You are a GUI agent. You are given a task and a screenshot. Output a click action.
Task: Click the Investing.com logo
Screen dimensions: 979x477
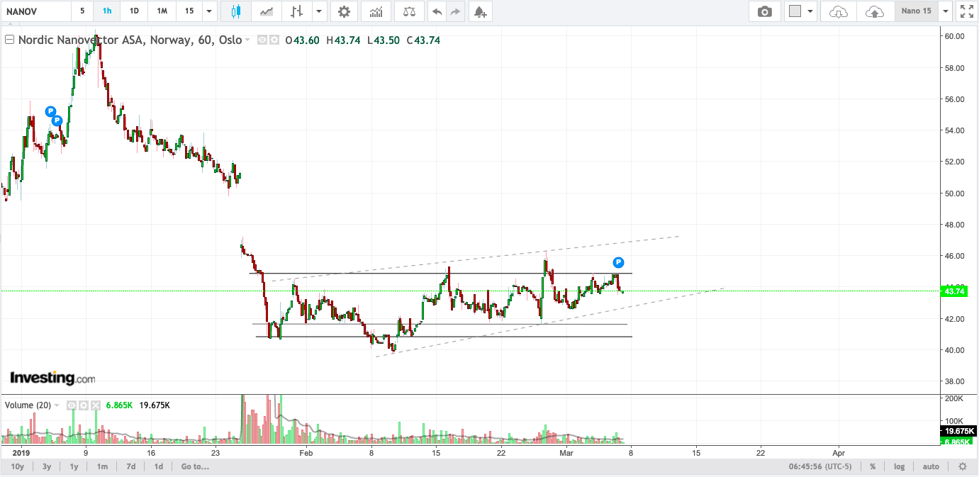pyautogui.click(x=52, y=378)
